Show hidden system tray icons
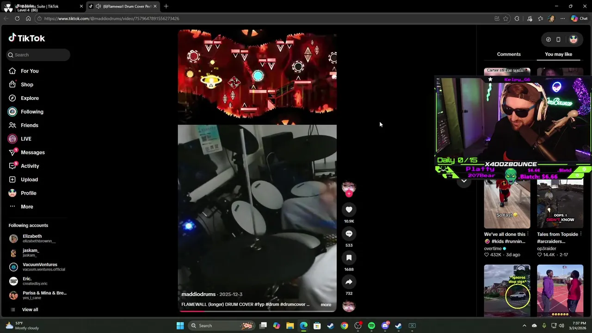The width and height of the screenshot is (592, 333). 524,326
